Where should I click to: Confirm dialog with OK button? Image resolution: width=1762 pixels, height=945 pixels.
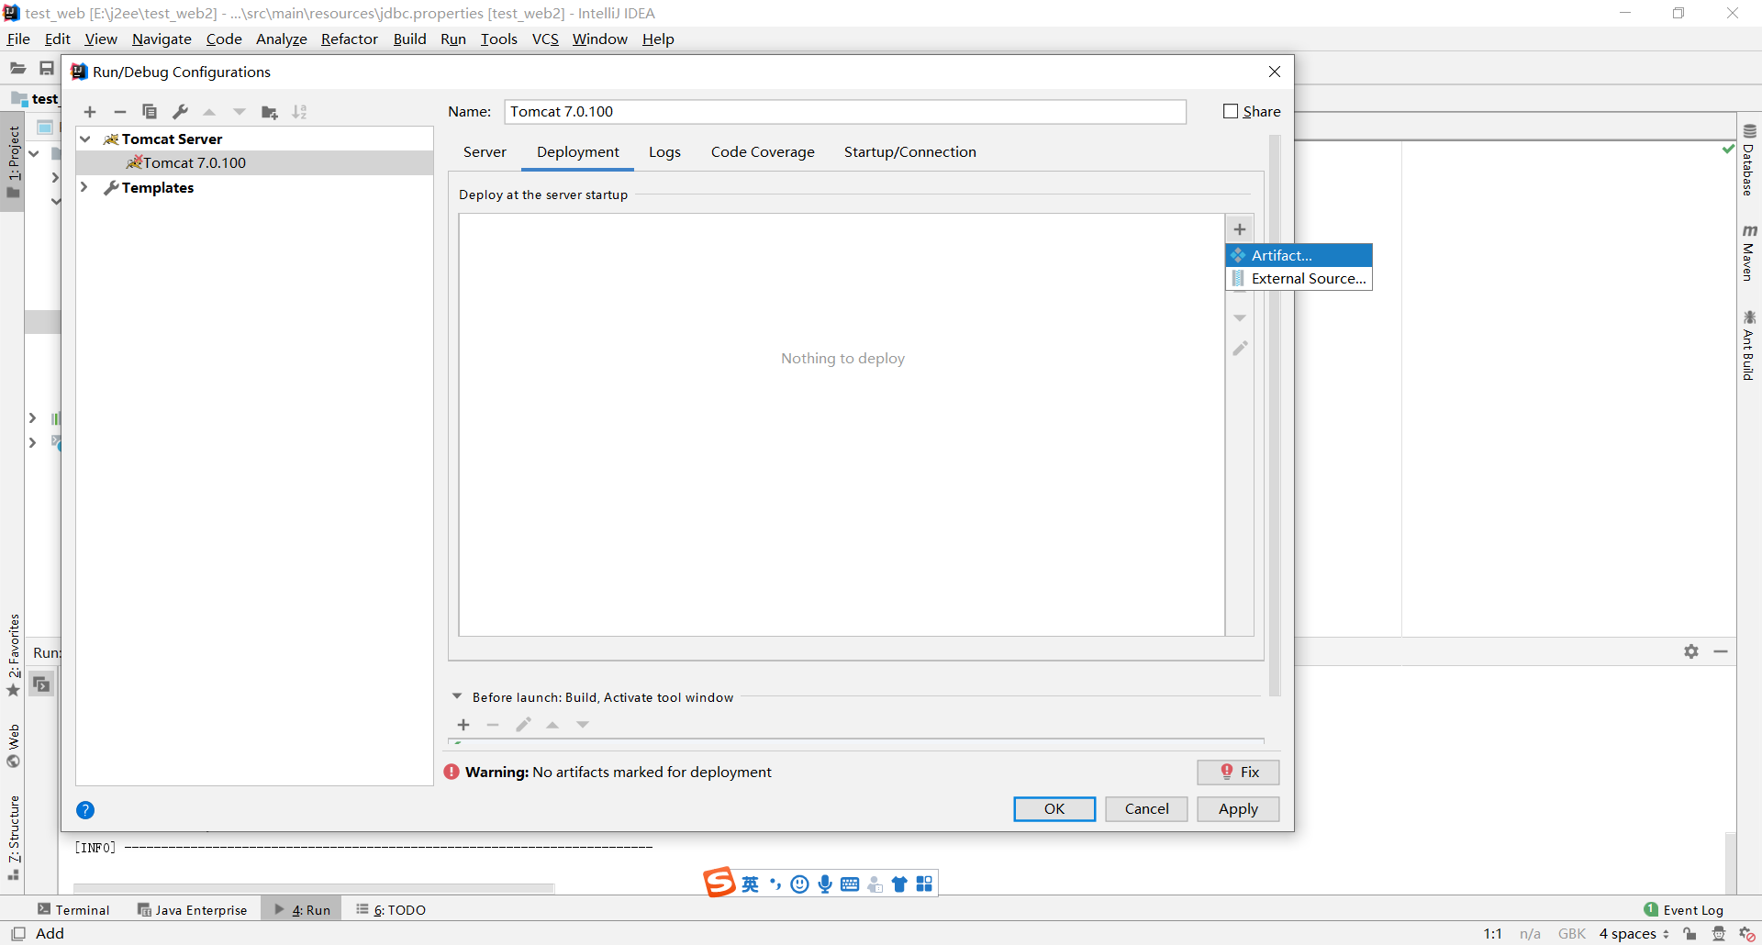tap(1054, 809)
